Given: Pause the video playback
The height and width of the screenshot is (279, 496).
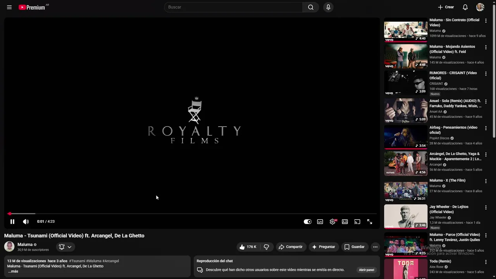Looking at the screenshot, I should coord(12,222).
